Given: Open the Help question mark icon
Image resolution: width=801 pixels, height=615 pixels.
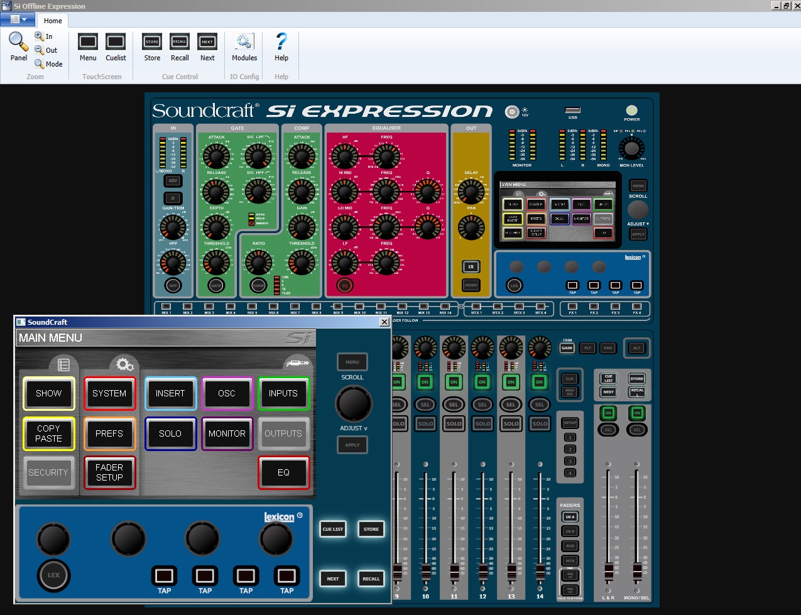Looking at the screenshot, I should (281, 42).
